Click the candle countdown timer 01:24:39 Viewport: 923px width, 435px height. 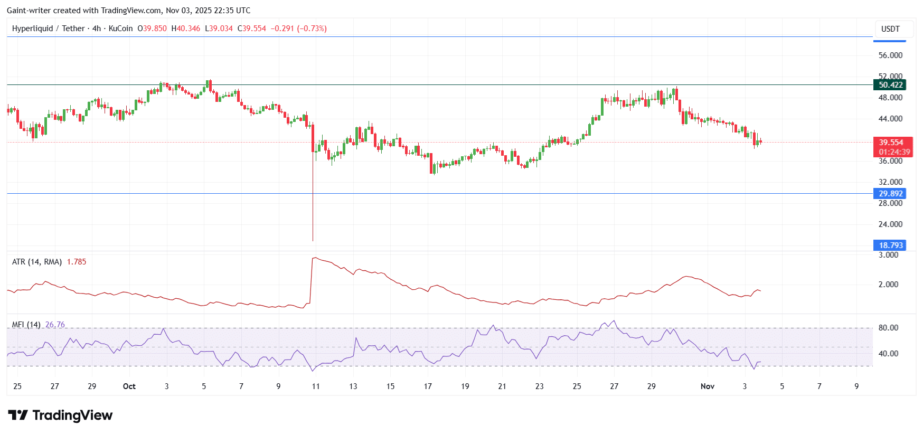(894, 152)
